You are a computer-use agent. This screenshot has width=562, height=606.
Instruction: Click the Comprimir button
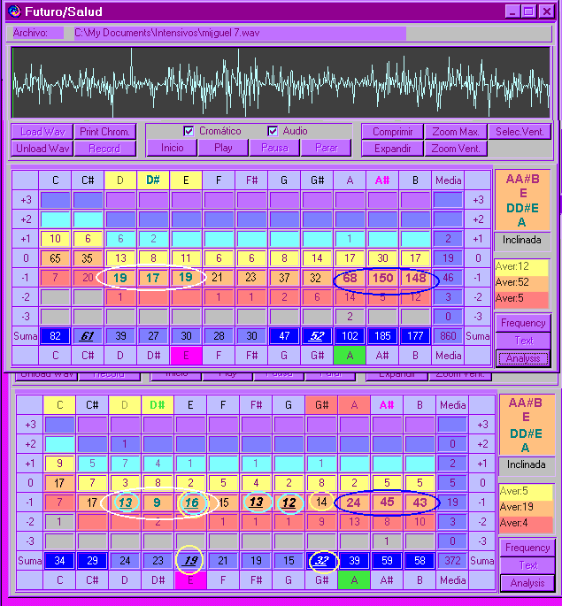pyautogui.click(x=392, y=132)
